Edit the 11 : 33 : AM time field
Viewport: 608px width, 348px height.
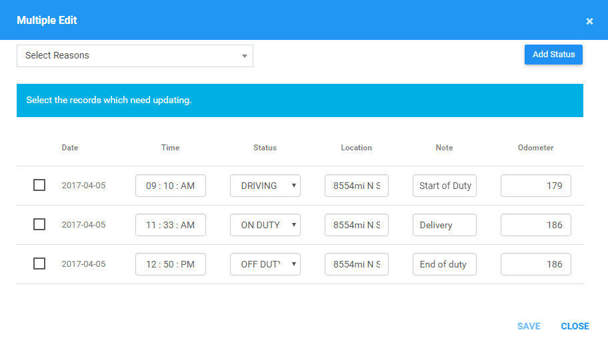click(171, 225)
